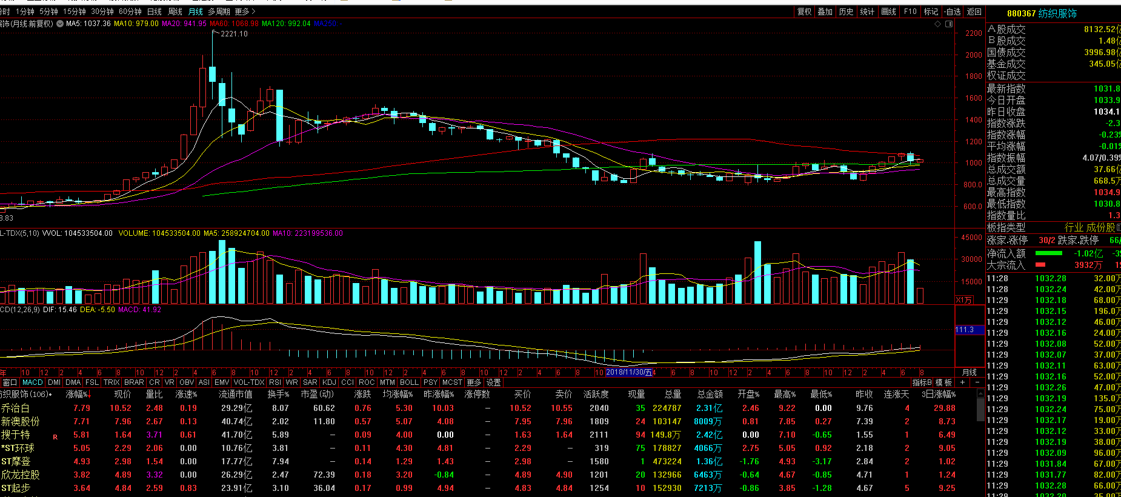
Task: Switch chart to 日线 daily view
Action: [x=155, y=12]
